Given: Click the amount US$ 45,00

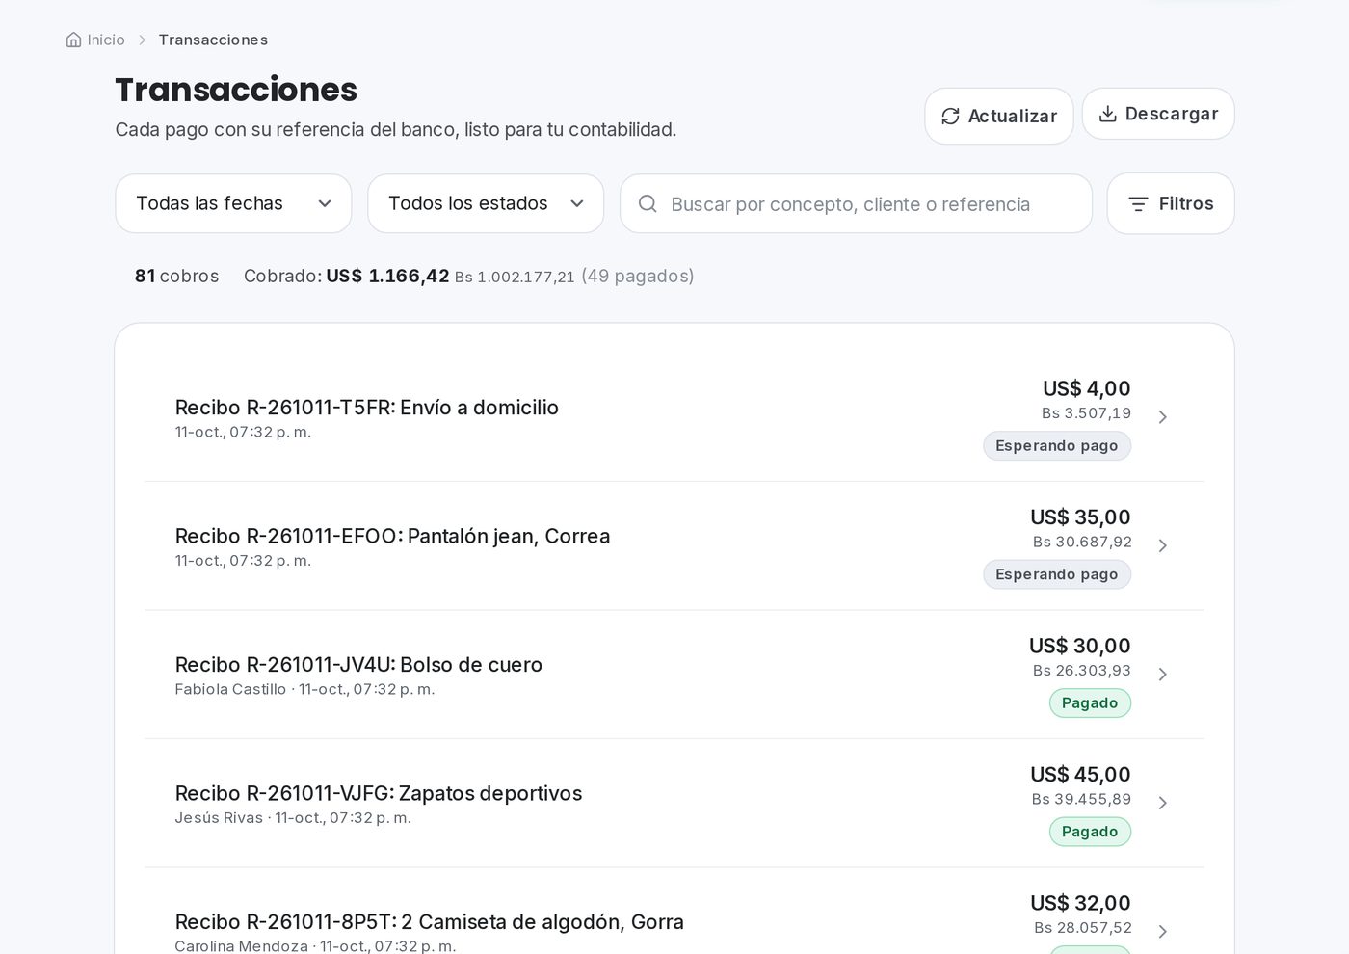Looking at the screenshot, I should click(x=1080, y=775).
